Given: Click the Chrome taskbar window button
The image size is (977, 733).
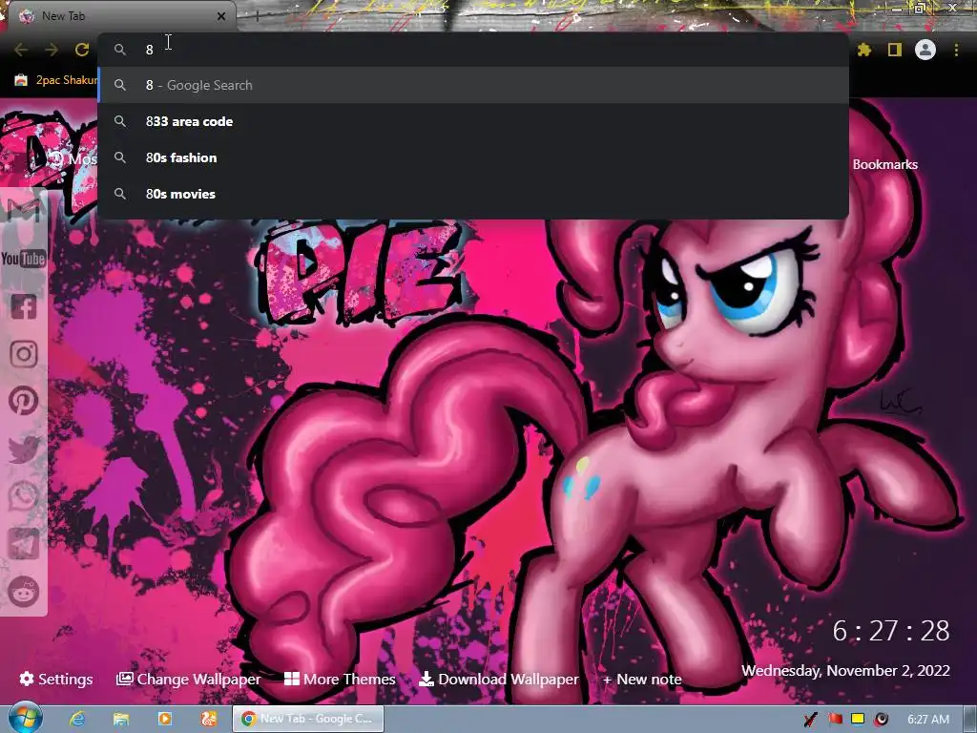Looking at the screenshot, I should [x=308, y=720].
